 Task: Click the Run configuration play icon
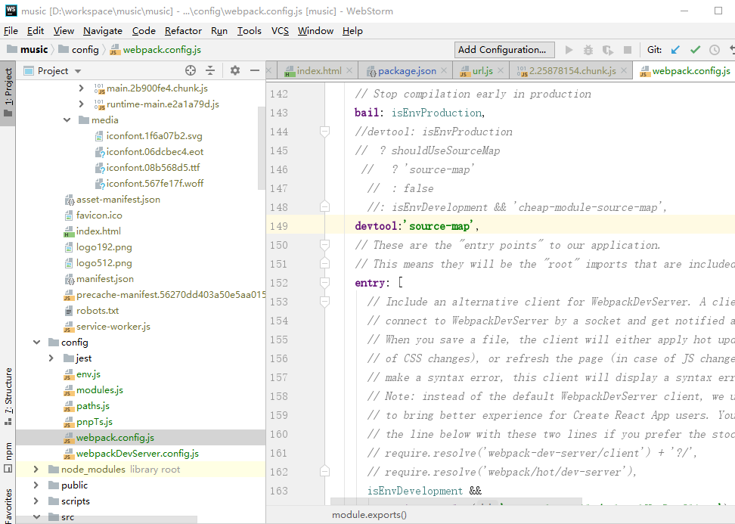point(569,50)
